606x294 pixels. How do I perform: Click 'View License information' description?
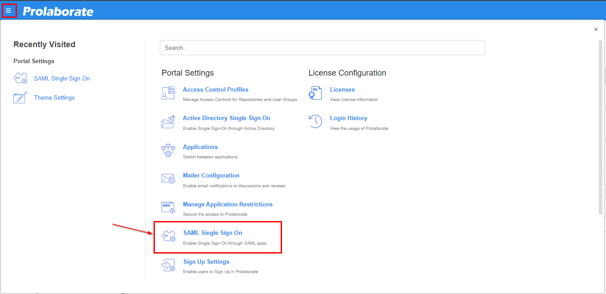(x=354, y=100)
